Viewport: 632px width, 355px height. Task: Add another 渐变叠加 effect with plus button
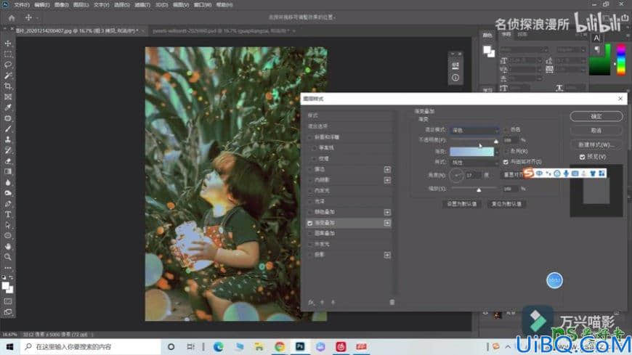click(x=387, y=223)
